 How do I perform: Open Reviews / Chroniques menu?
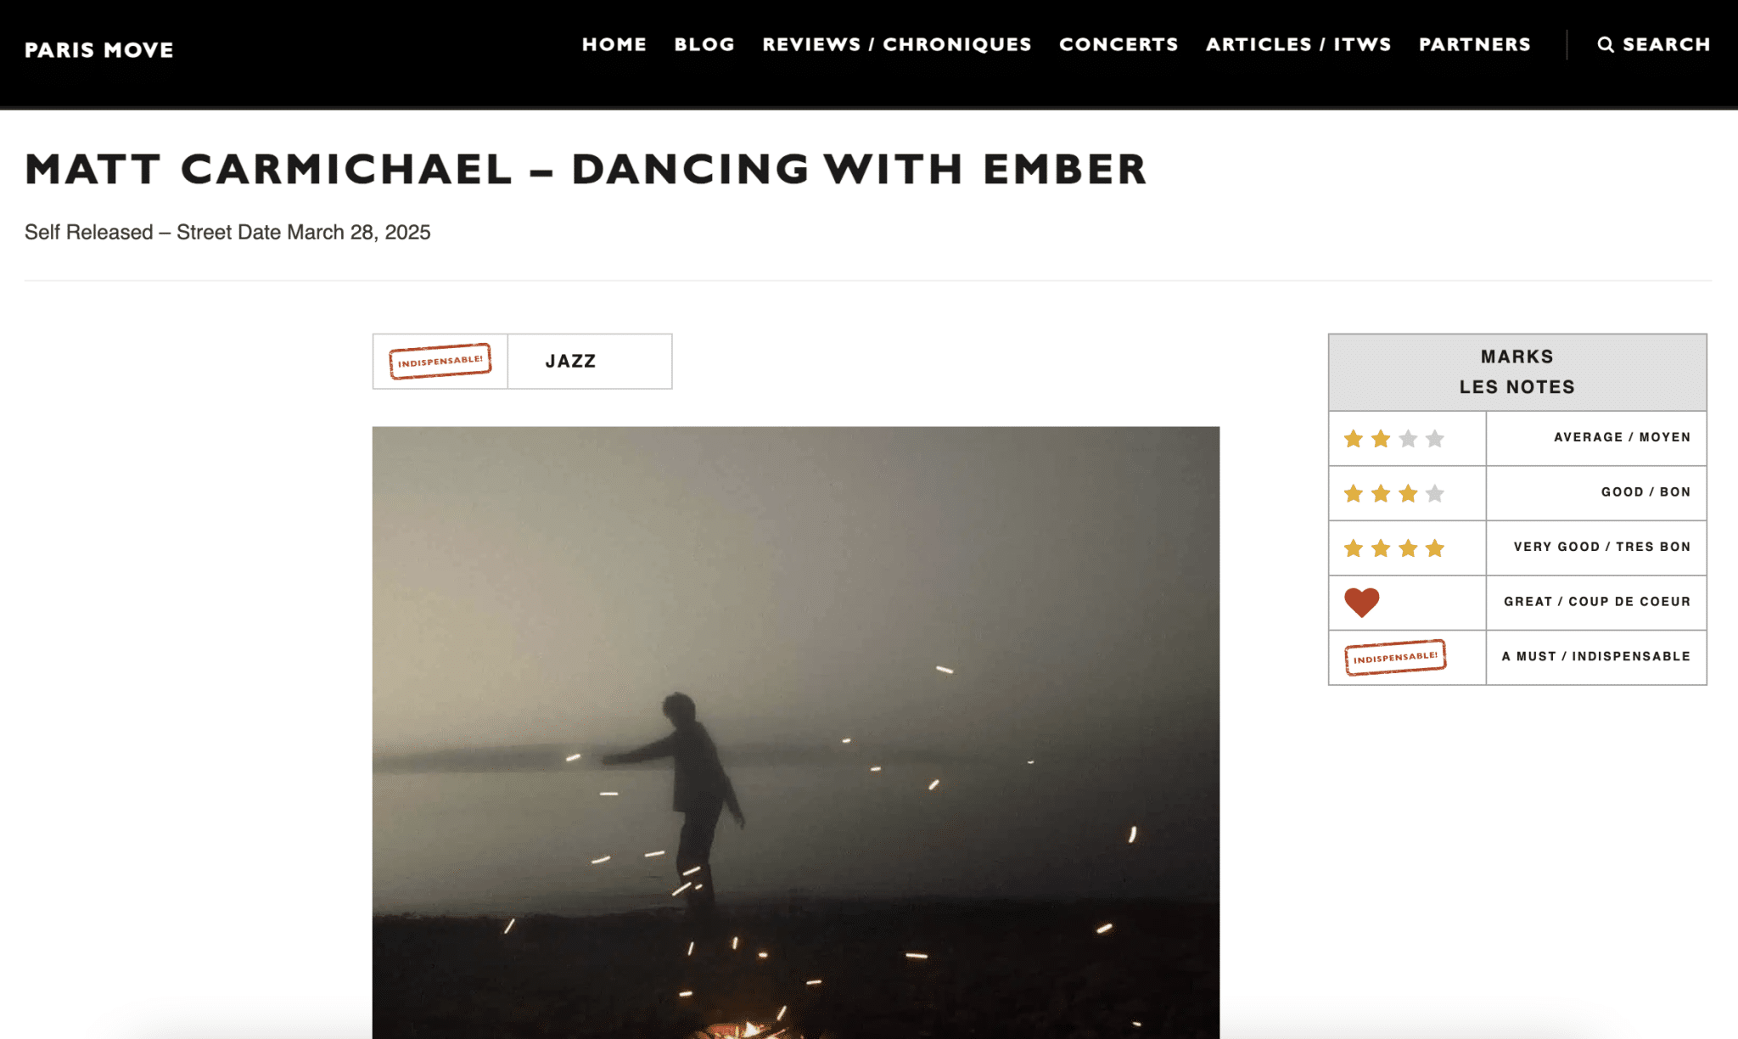pyautogui.click(x=896, y=44)
